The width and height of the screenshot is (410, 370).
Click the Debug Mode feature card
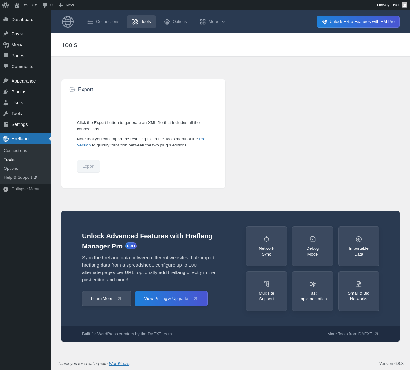(x=313, y=246)
